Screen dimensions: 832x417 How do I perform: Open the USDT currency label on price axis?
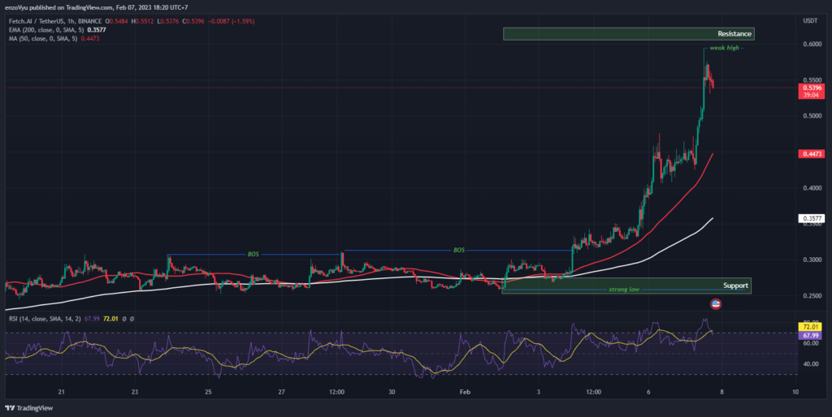[810, 20]
